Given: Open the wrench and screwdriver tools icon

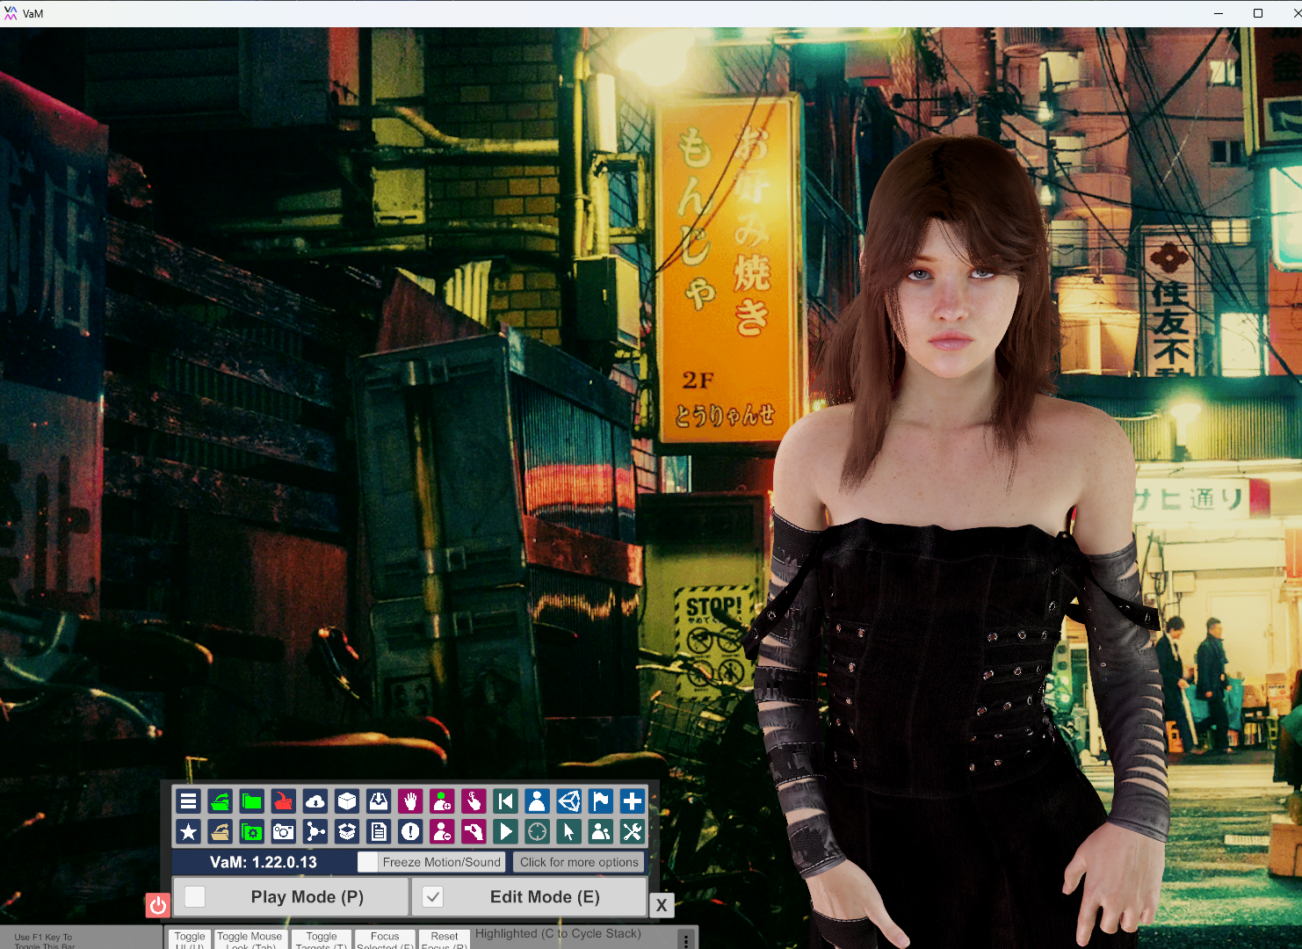Looking at the screenshot, I should (632, 831).
